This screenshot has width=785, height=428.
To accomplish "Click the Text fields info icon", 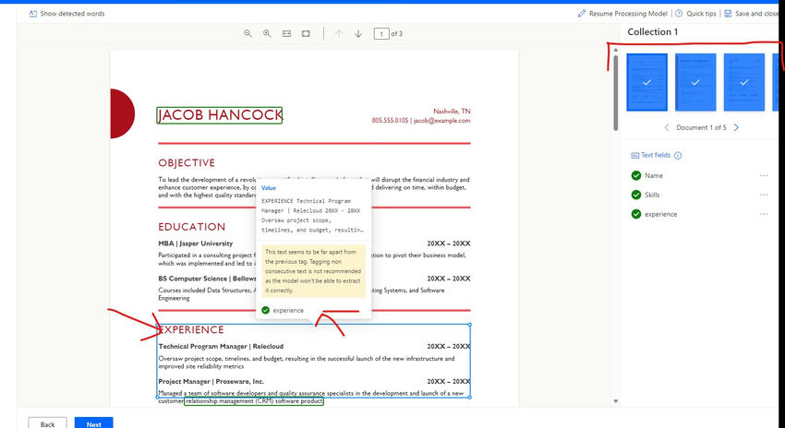I will tap(678, 156).
